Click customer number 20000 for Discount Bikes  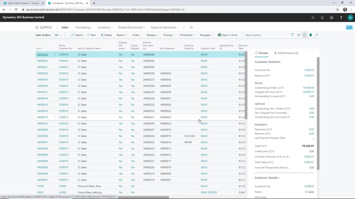pos(63,186)
